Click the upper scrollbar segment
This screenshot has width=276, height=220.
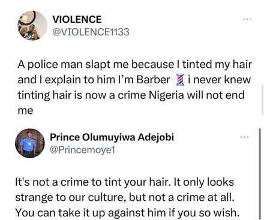pyautogui.click(x=262, y=100)
